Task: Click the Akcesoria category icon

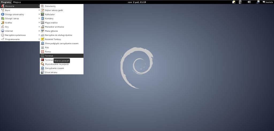Action: (3, 6)
